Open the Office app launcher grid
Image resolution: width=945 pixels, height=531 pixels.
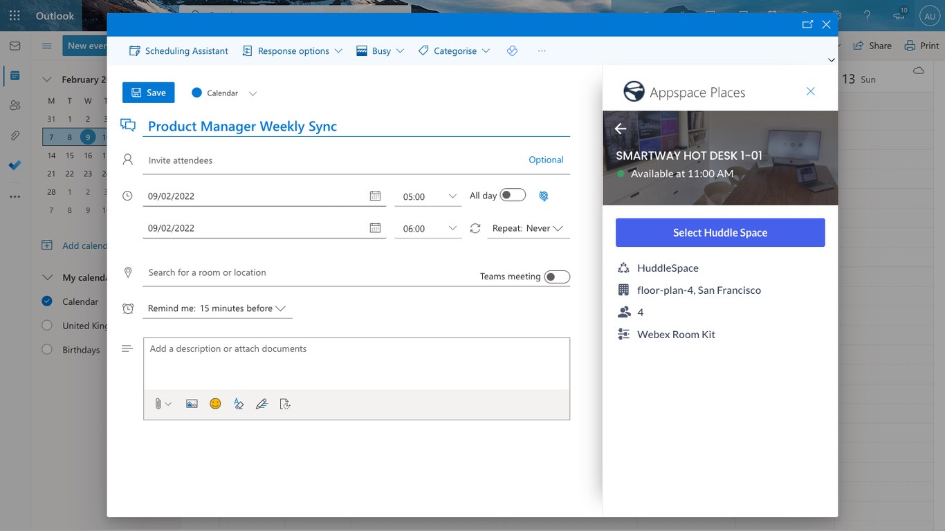pos(15,15)
